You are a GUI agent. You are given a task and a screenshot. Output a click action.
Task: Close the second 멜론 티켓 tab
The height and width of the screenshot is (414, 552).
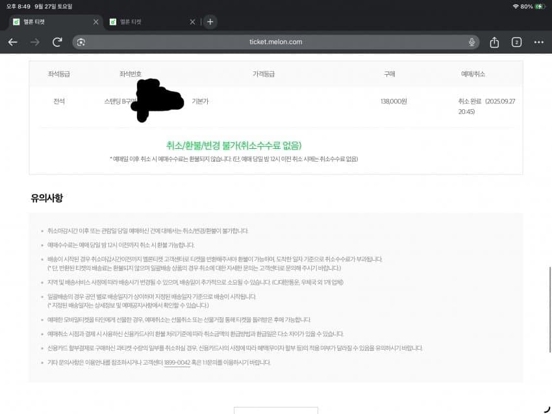click(x=192, y=21)
